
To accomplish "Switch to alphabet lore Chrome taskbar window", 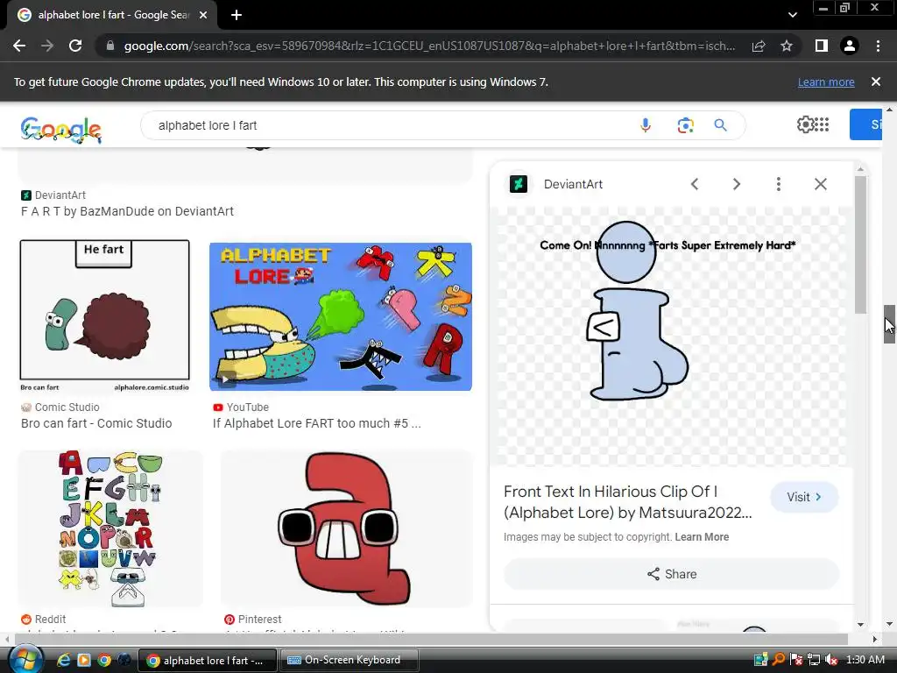I will pyautogui.click(x=208, y=660).
